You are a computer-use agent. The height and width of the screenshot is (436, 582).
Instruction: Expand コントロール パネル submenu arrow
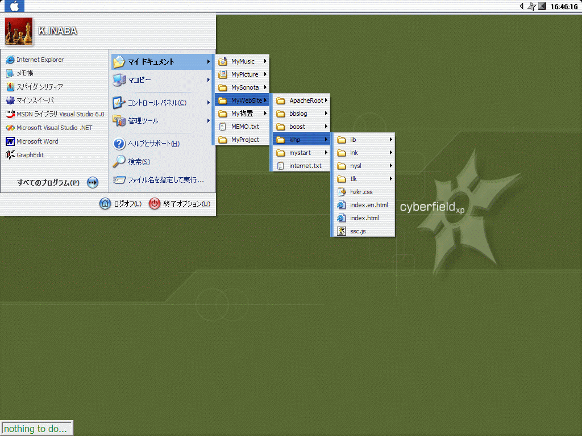pos(208,103)
